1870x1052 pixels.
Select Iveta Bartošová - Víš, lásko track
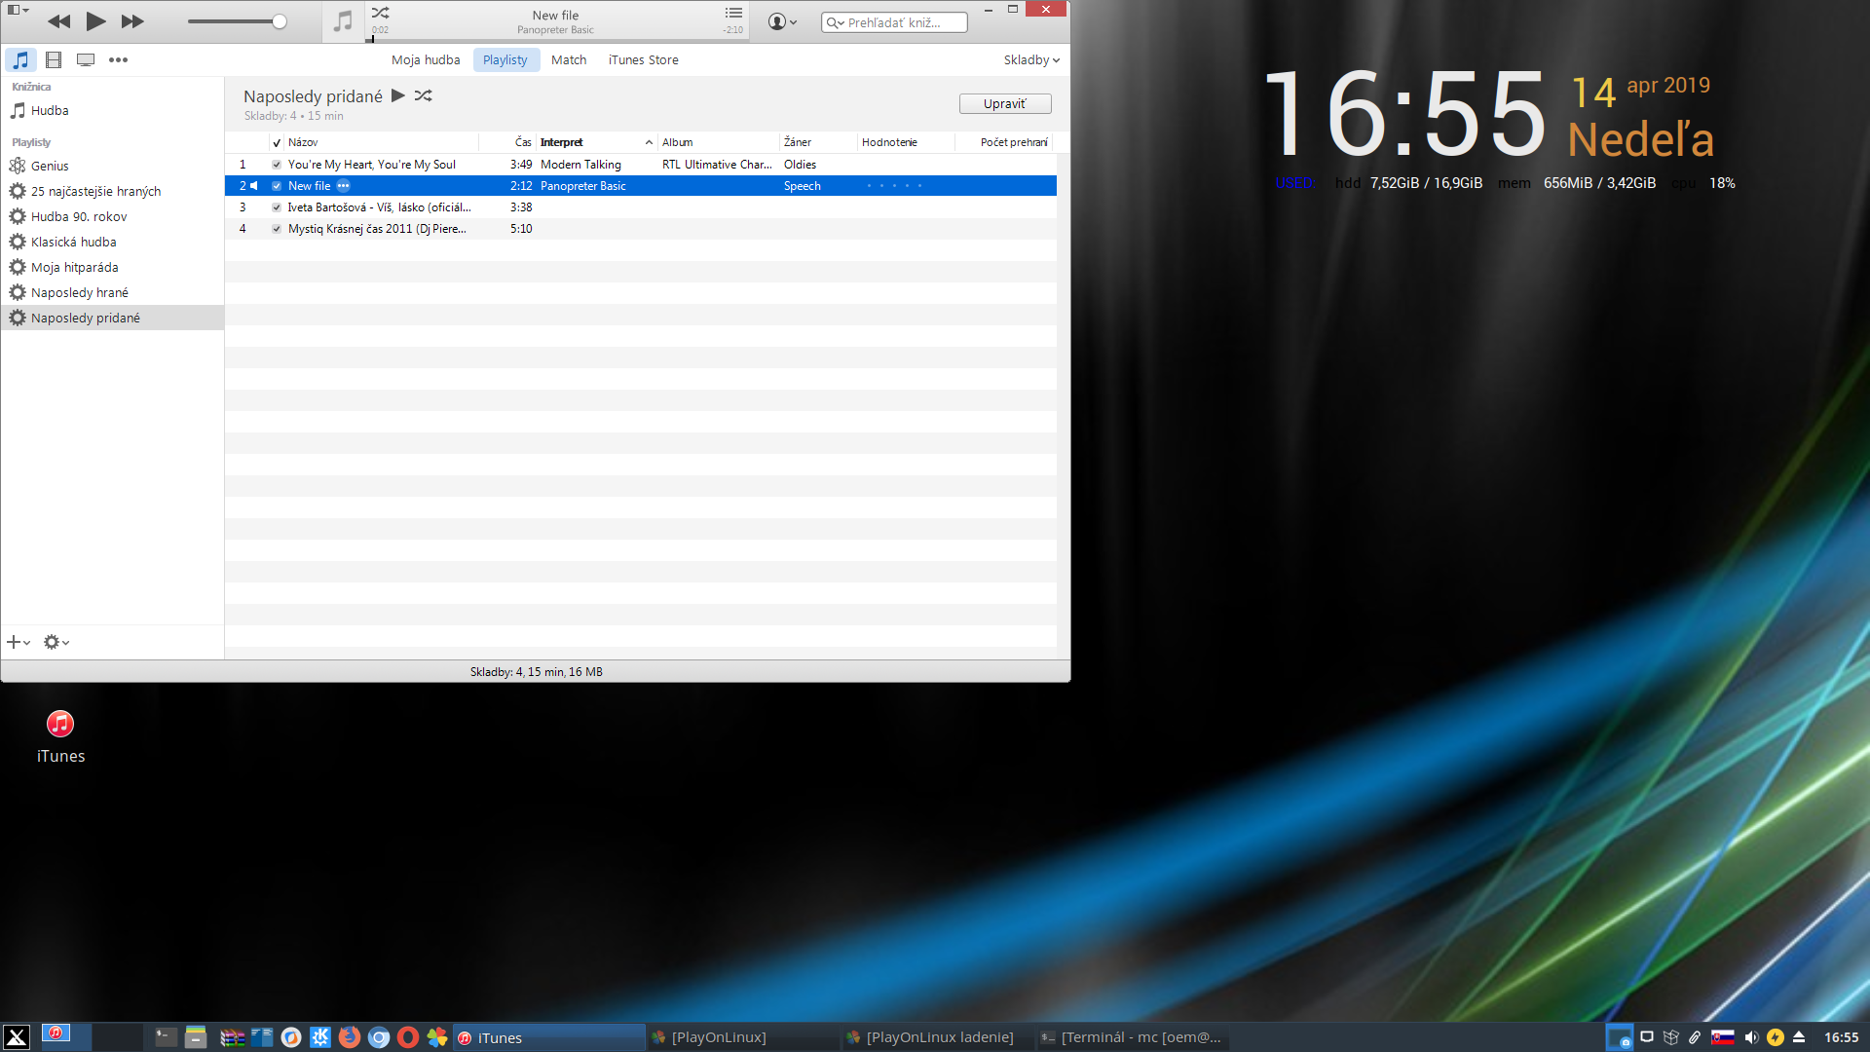[379, 207]
